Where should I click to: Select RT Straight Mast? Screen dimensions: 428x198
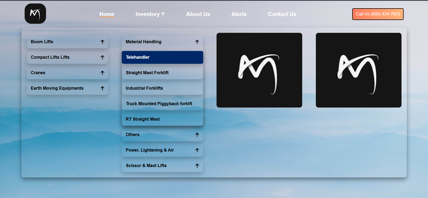[162, 119]
